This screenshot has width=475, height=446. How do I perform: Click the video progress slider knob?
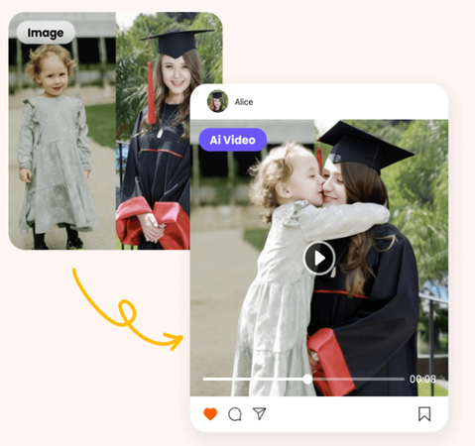[x=307, y=380]
